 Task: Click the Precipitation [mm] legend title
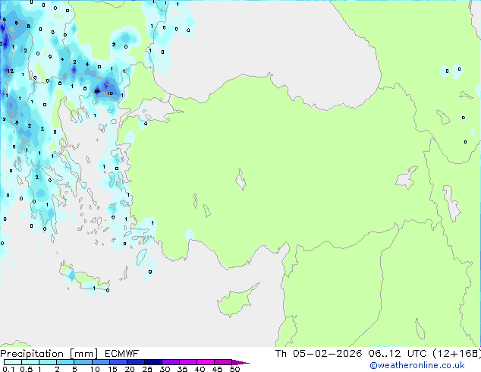click(x=46, y=353)
